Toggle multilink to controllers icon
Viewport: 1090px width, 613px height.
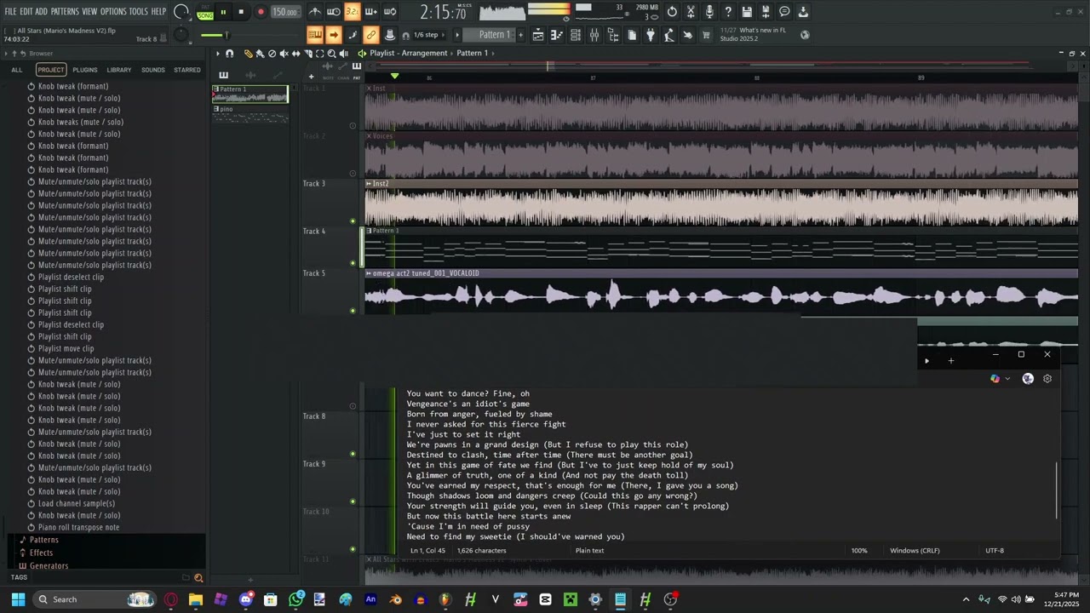[371, 35]
